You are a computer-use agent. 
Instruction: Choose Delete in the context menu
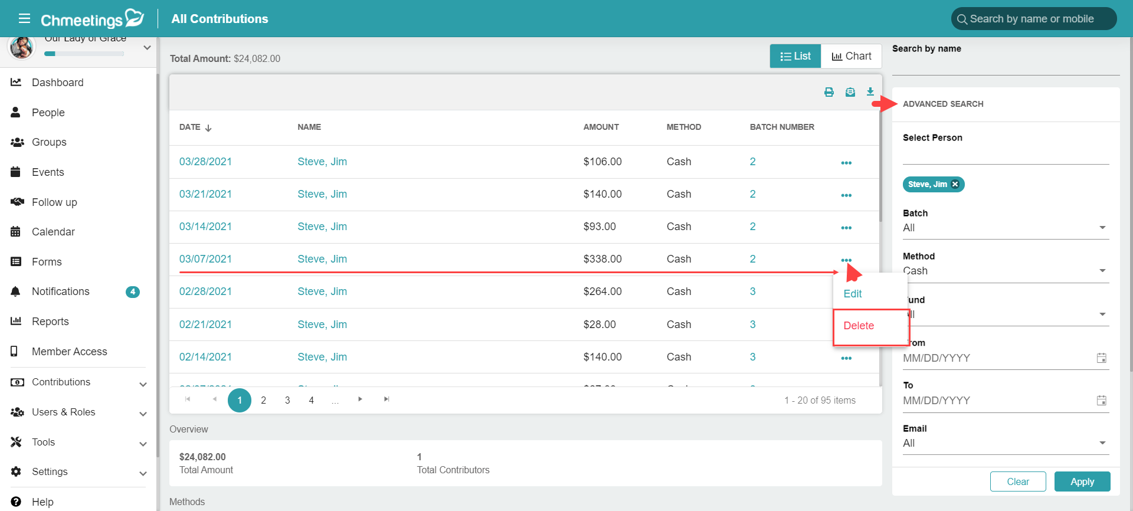[x=859, y=326]
